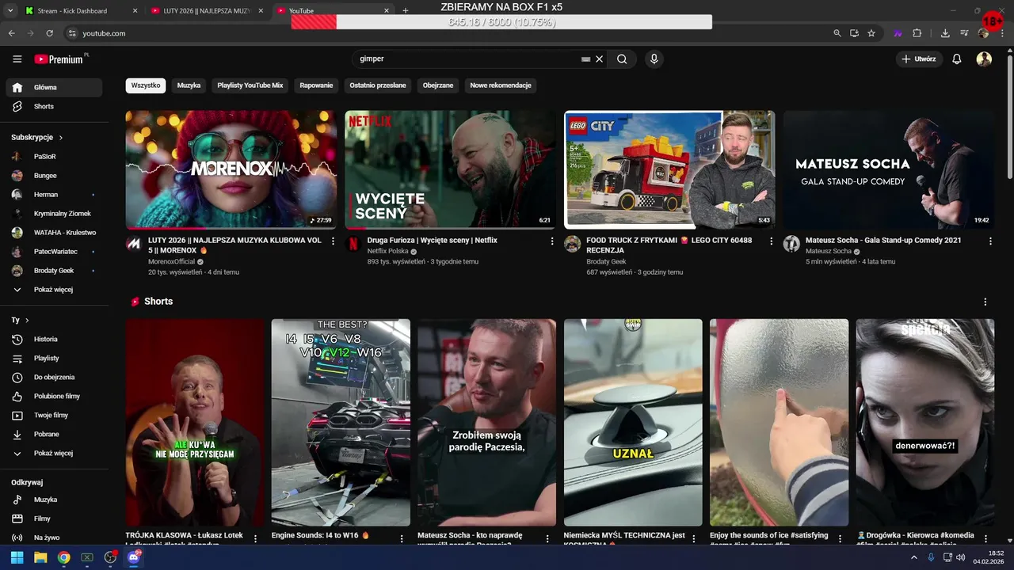
Task: Select the Obejrzane filter chip
Action: pos(438,85)
